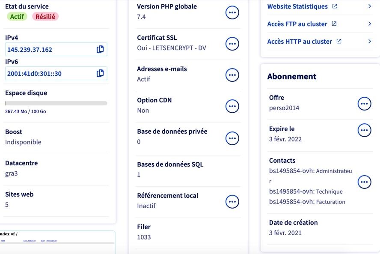Open options menu for Adresses e-mails

pyautogui.click(x=232, y=75)
